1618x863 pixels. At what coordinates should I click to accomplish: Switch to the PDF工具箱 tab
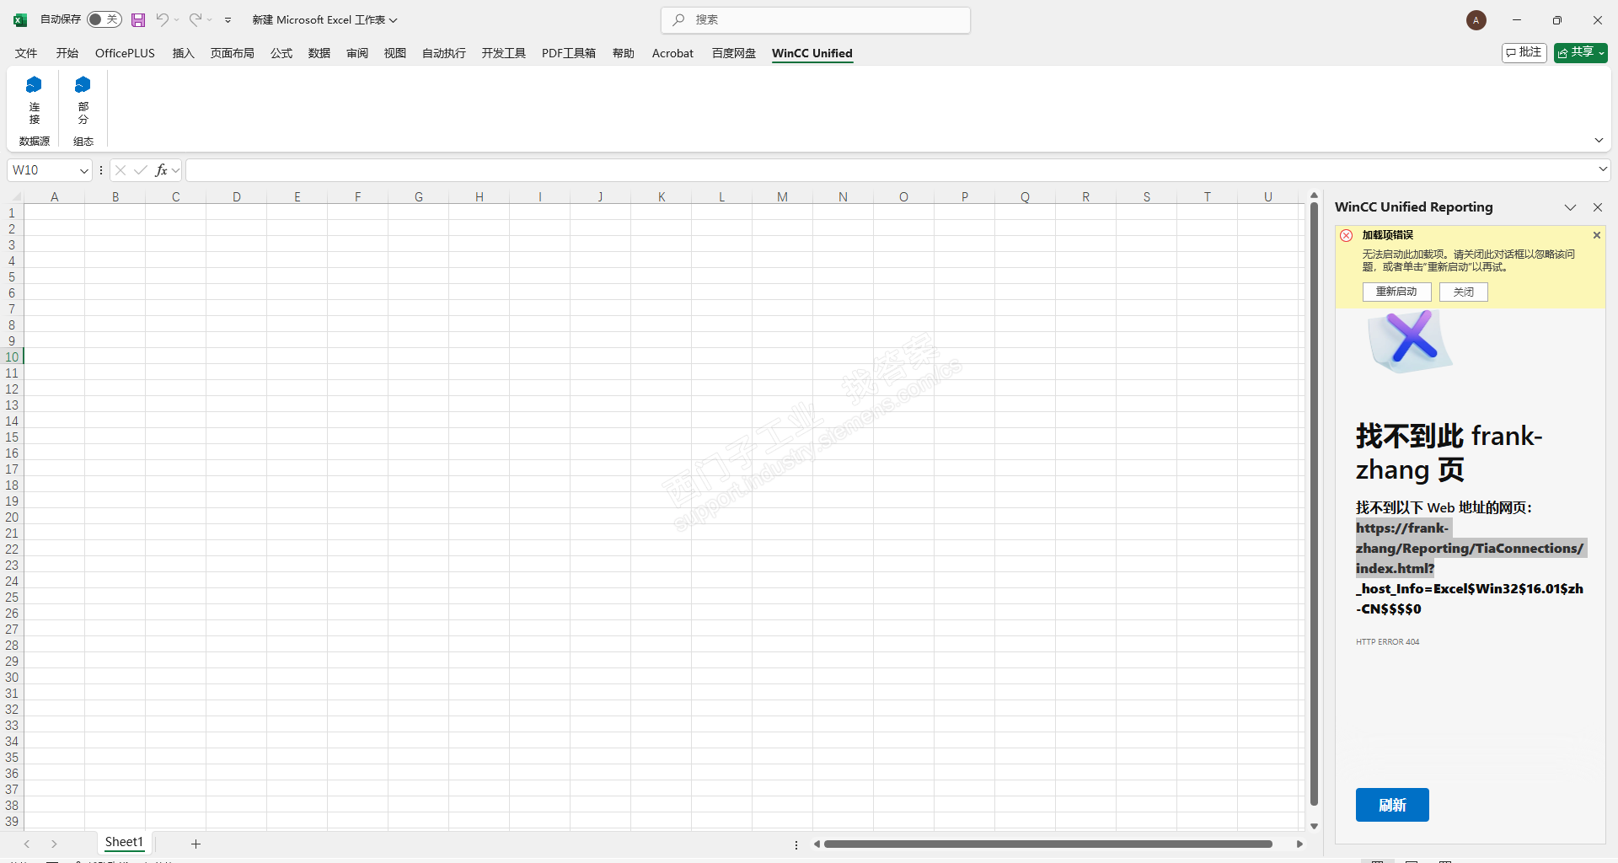tap(569, 53)
